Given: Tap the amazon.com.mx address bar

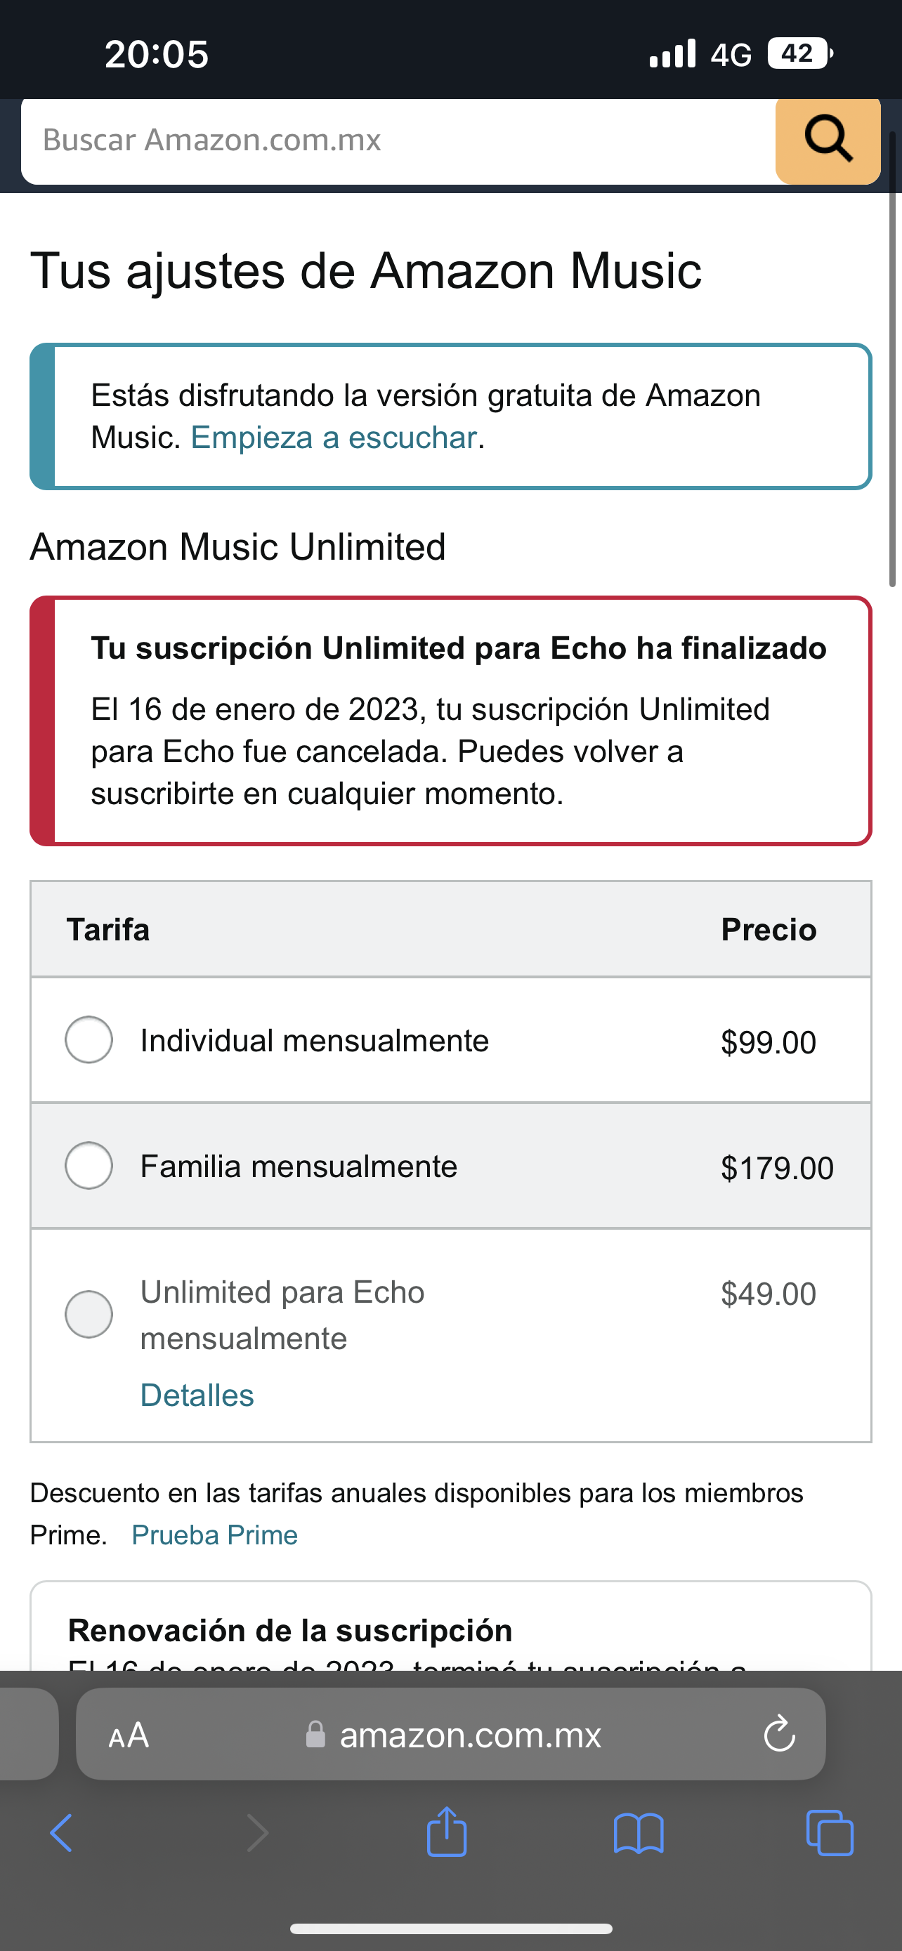Looking at the screenshot, I should (x=469, y=1735).
